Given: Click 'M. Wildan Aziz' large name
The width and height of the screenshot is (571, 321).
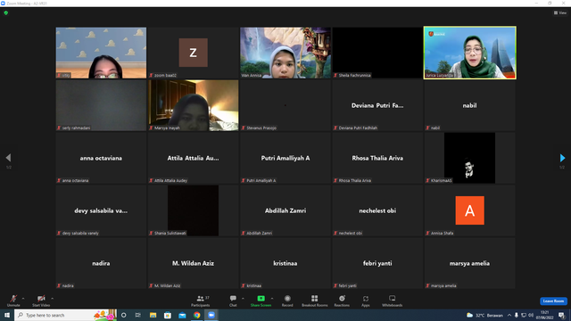Looking at the screenshot, I should tap(193, 263).
